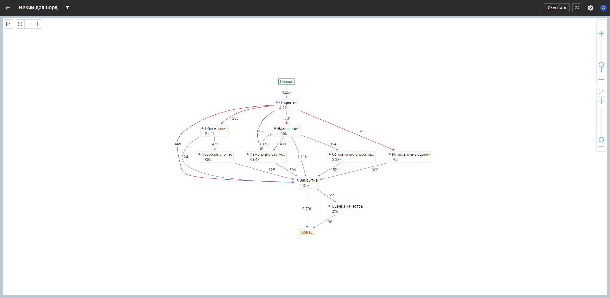Viewport: 610px width, 298px height.
Task: Open the dashboard filter funnel icon
Action: point(67,7)
